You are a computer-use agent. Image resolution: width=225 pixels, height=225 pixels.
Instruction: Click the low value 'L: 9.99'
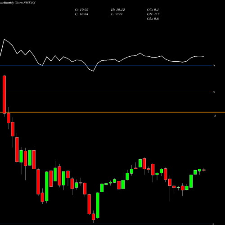[117, 14]
